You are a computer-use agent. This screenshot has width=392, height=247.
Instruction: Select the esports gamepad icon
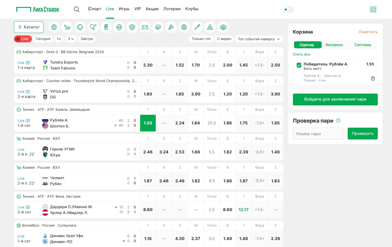(x=145, y=27)
